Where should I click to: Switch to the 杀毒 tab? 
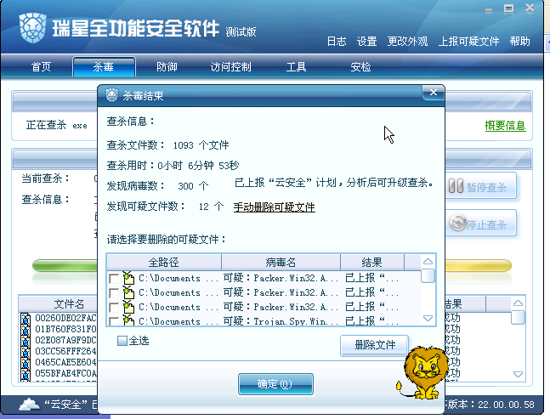click(x=104, y=66)
